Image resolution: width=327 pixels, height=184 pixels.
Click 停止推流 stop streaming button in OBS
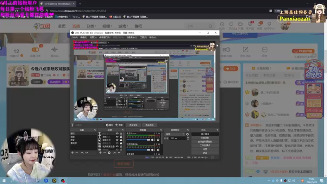click(205, 134)
